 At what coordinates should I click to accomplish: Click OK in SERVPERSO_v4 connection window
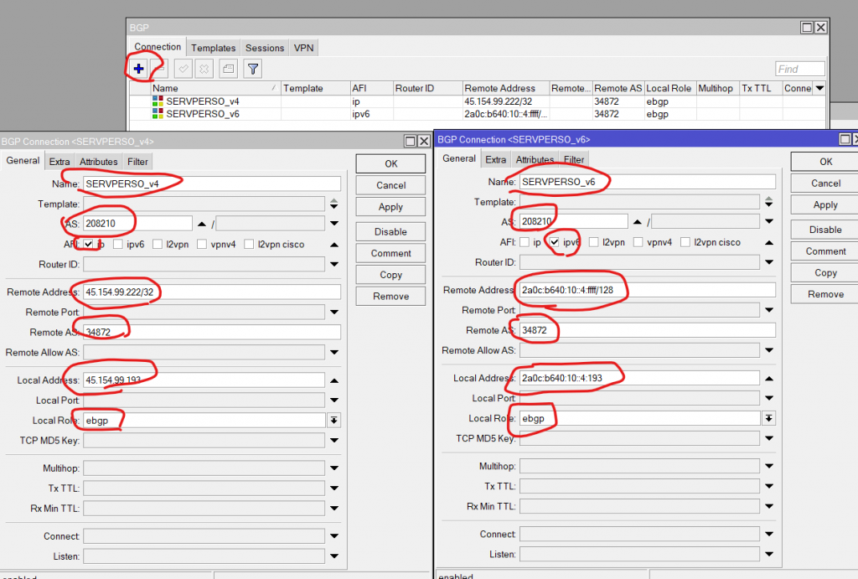(x=390, y=163)
